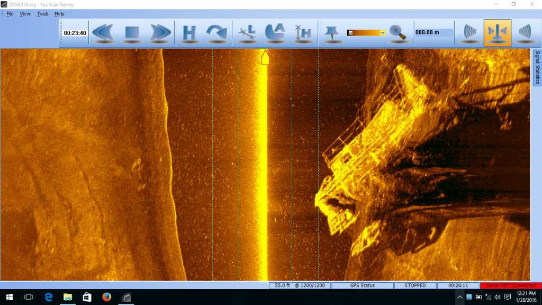Click the magnifying glass zoom icon

(398, 33)
